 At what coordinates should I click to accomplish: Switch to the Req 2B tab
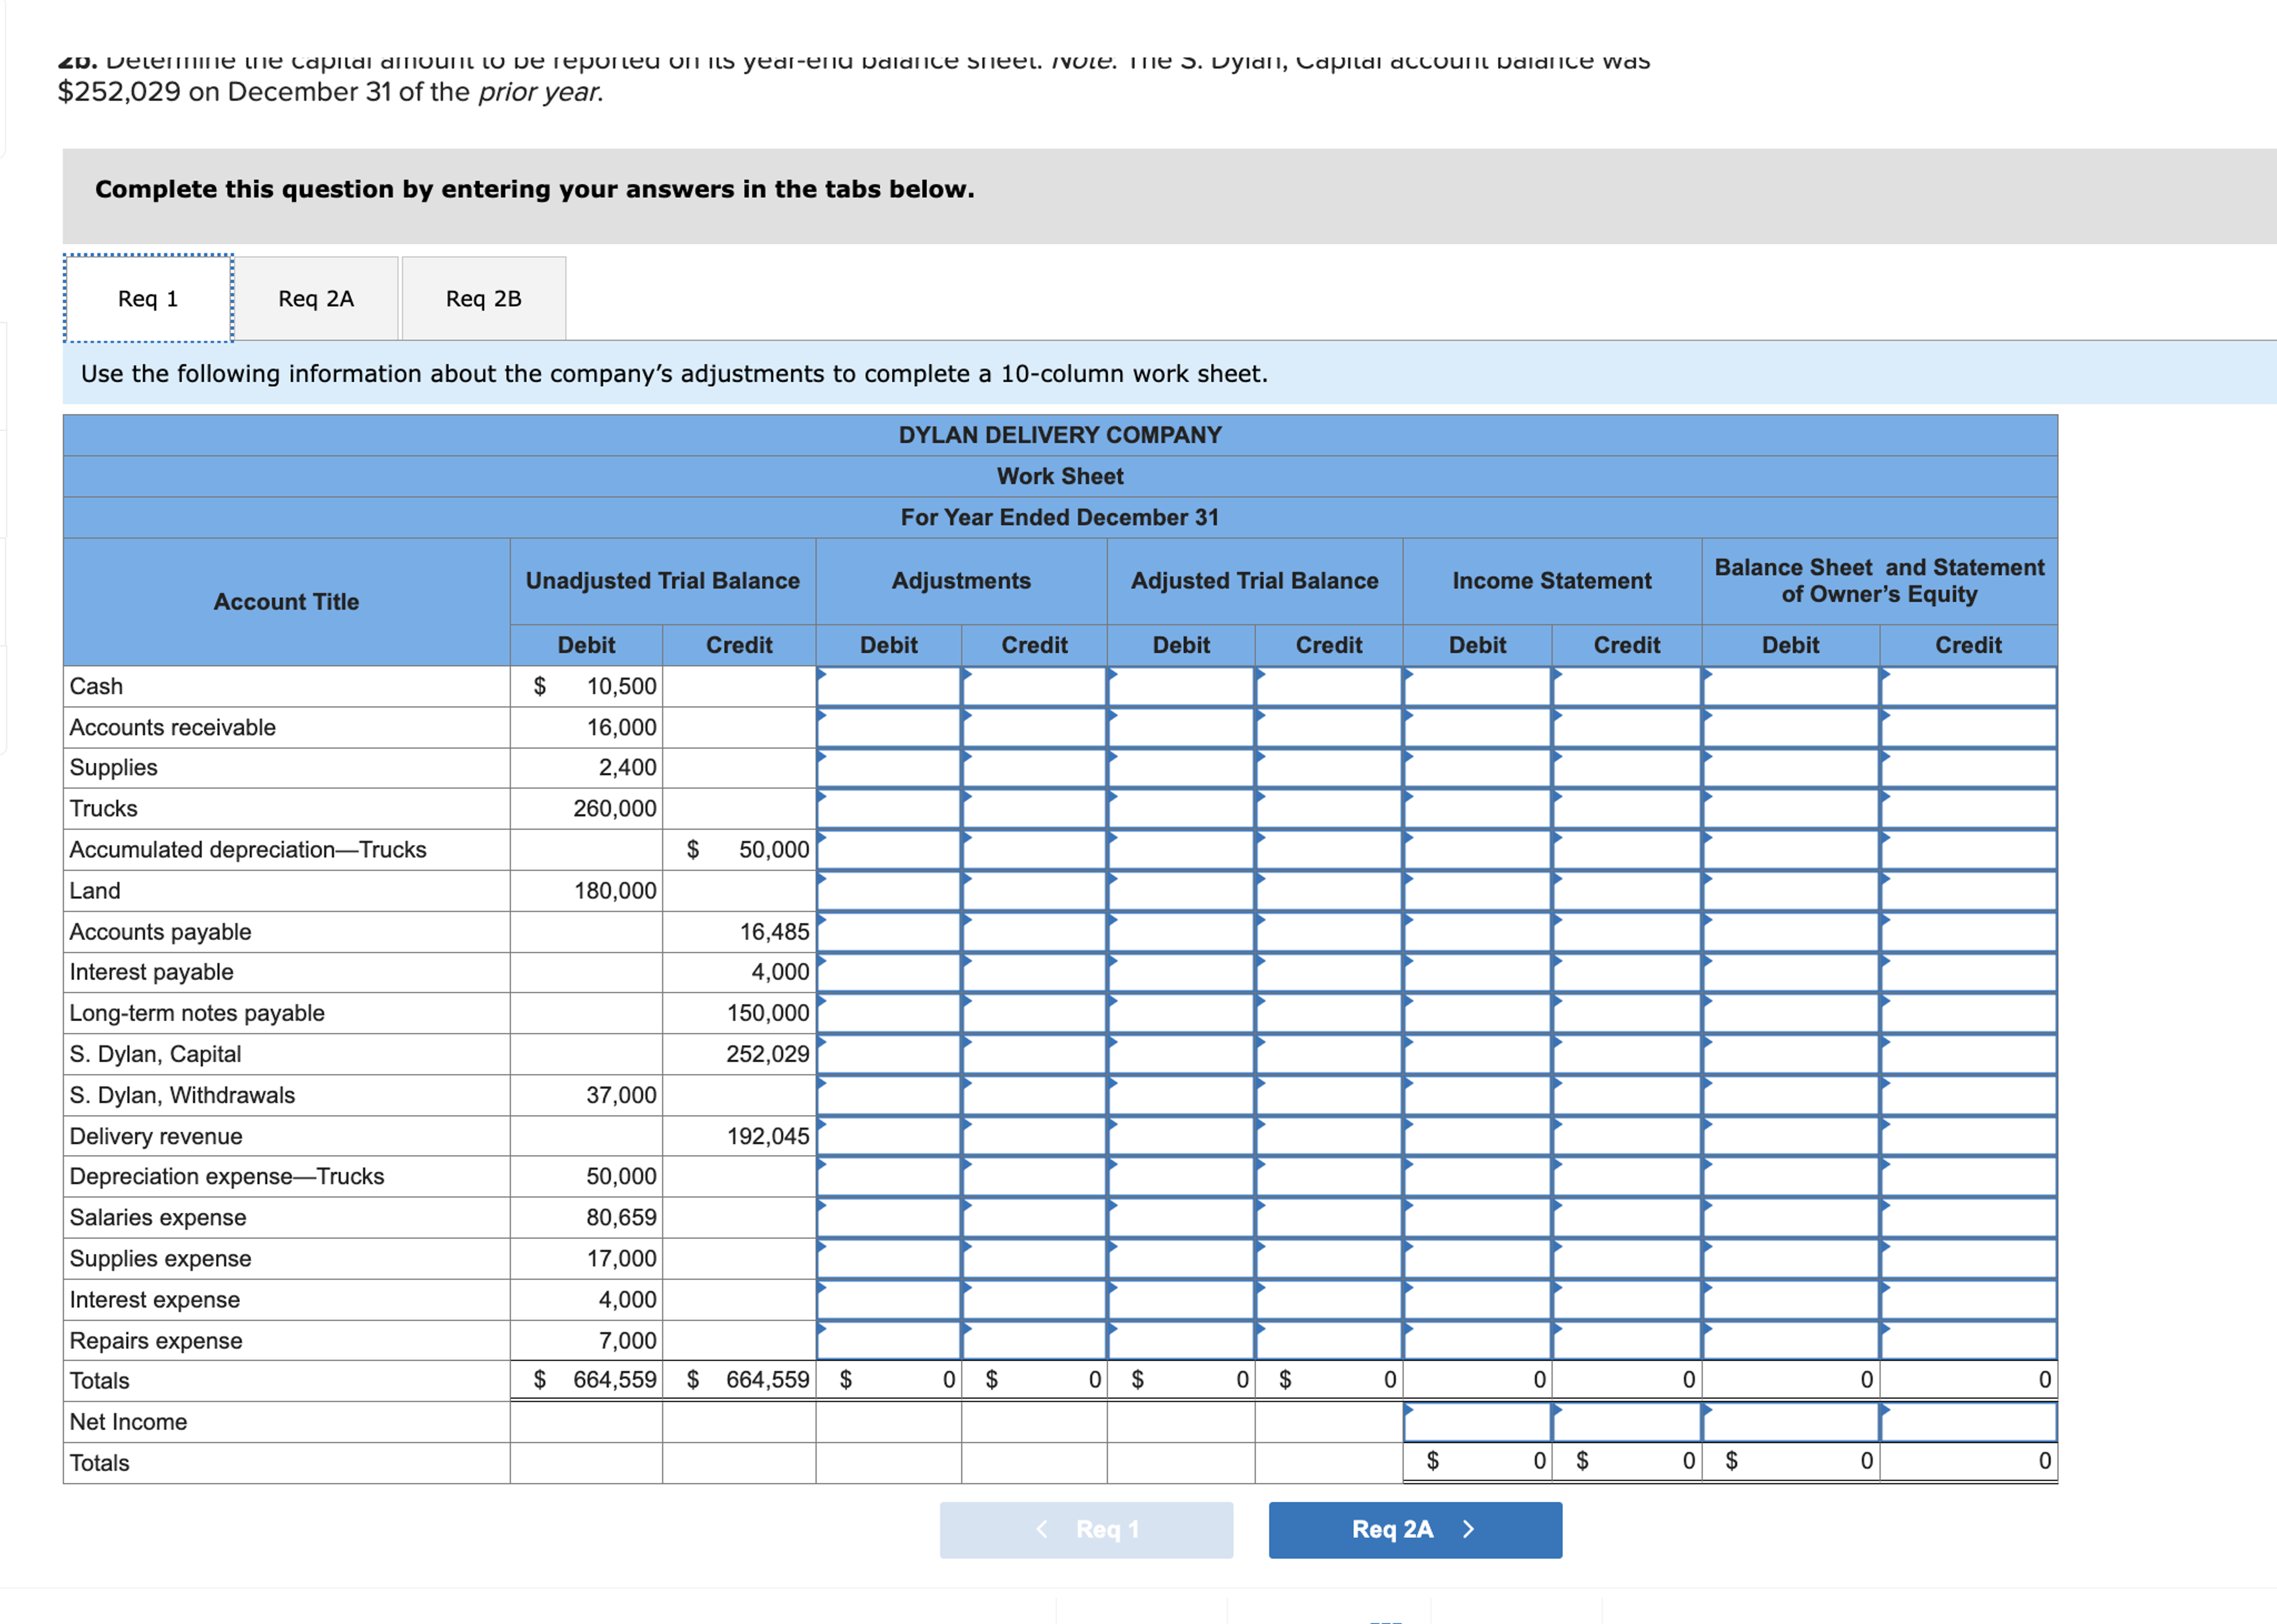click(483, 298)
